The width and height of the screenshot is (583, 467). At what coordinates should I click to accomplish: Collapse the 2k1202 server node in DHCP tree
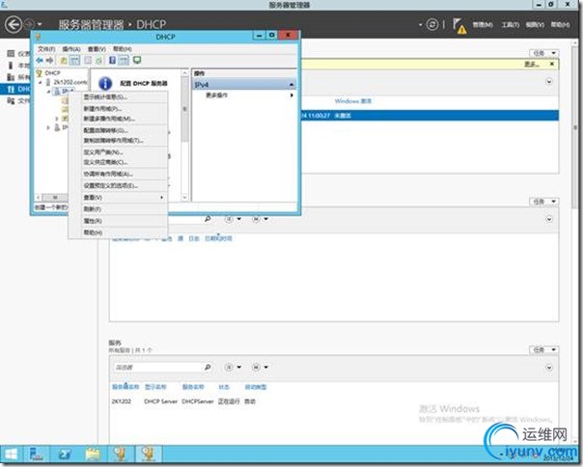click(41, 82)
